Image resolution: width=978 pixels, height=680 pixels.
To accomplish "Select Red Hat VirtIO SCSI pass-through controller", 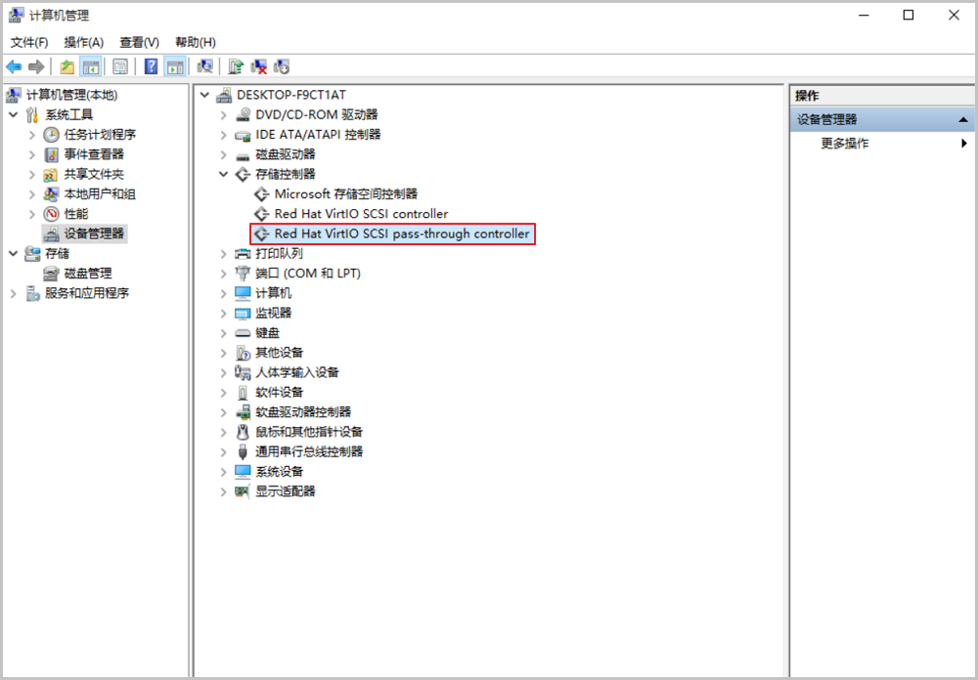I will [402, 234].
